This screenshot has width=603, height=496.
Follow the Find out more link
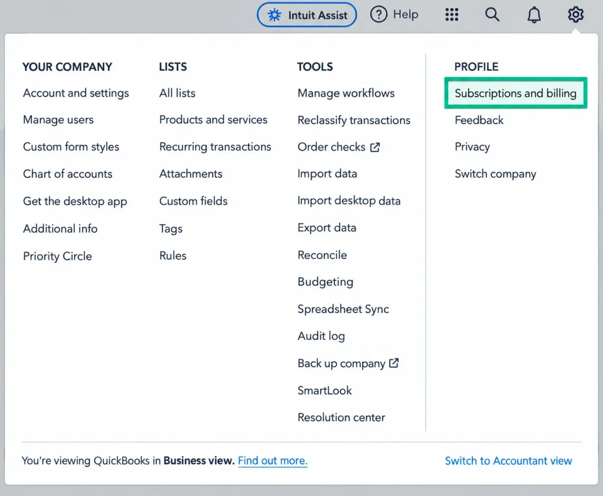273,461
